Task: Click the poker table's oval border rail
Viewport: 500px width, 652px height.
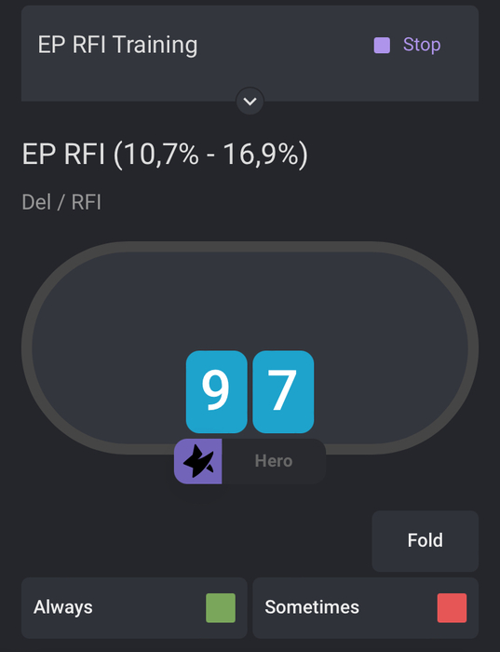Action: click(250, 247)
